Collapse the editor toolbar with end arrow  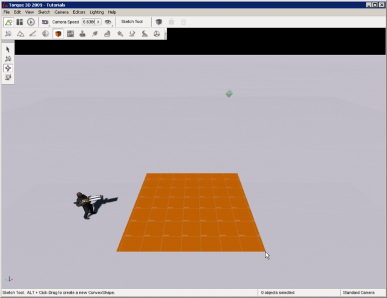(165, 34)
